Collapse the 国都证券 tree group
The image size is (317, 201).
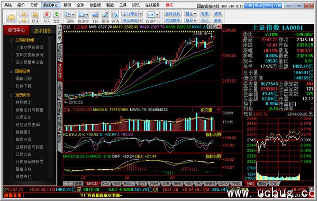click(11, 71)
